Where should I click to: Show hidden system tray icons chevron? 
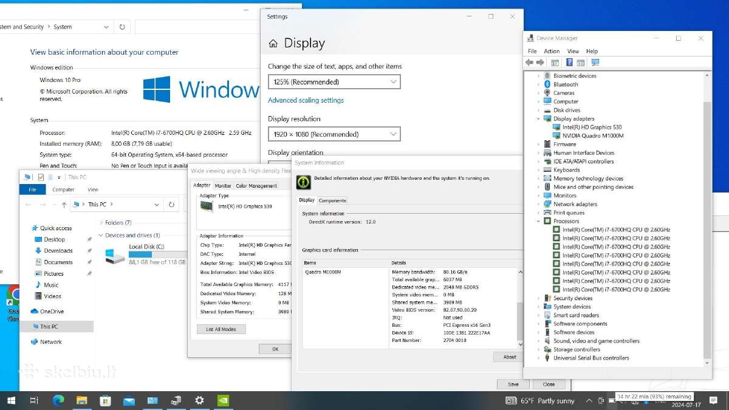[589, 401]
